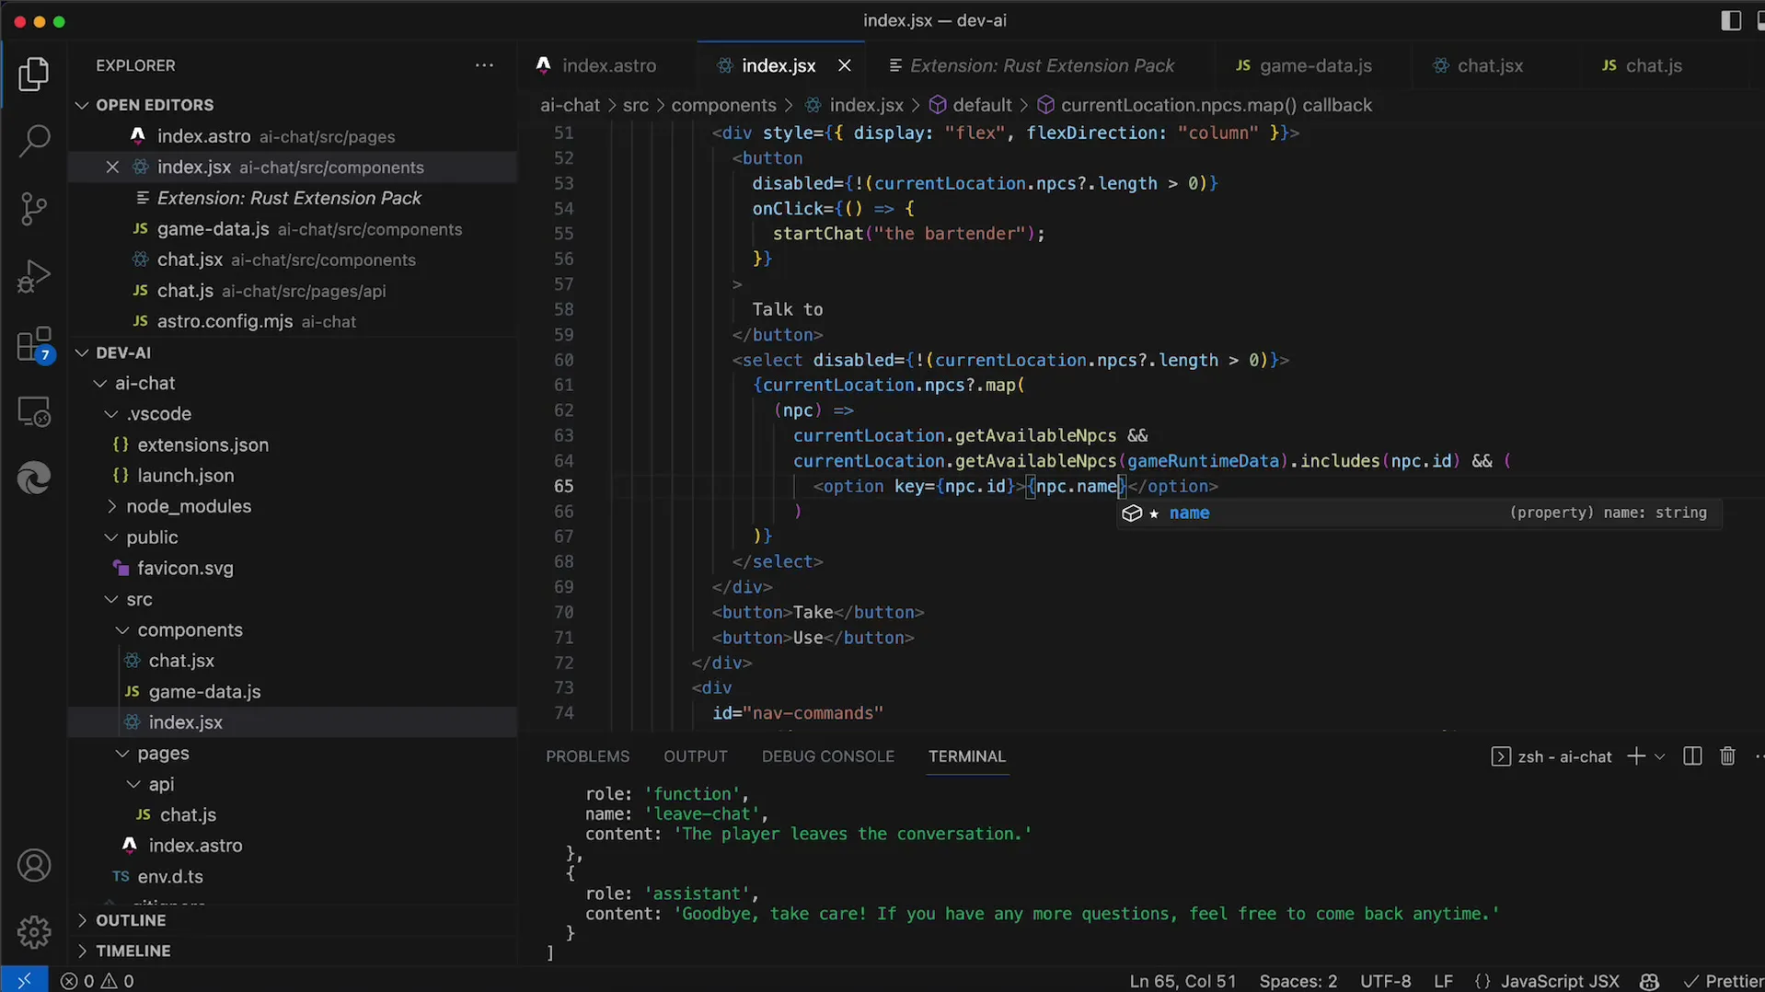Select the Terminal panel tab
The image size is (1765, 992).
click(966, 756)
